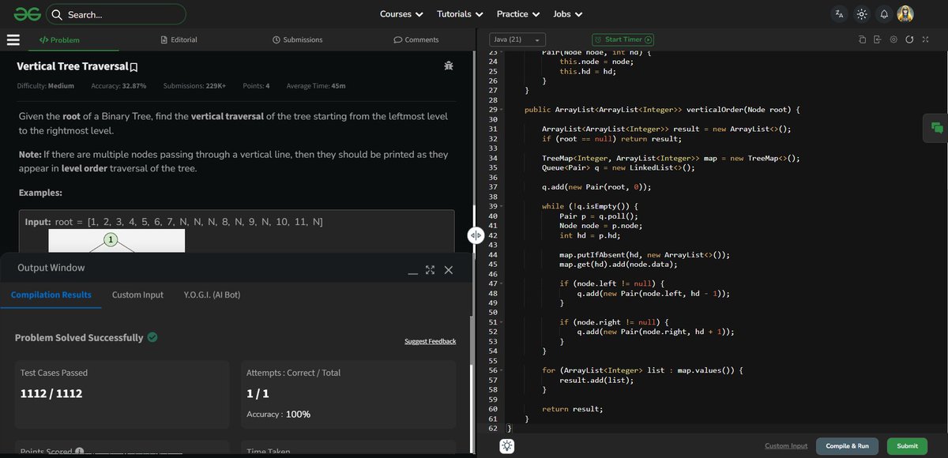The width and height of the screenshot is (948, 458).
Task: Click the language translate icon
Action: (x=839, y=14)
